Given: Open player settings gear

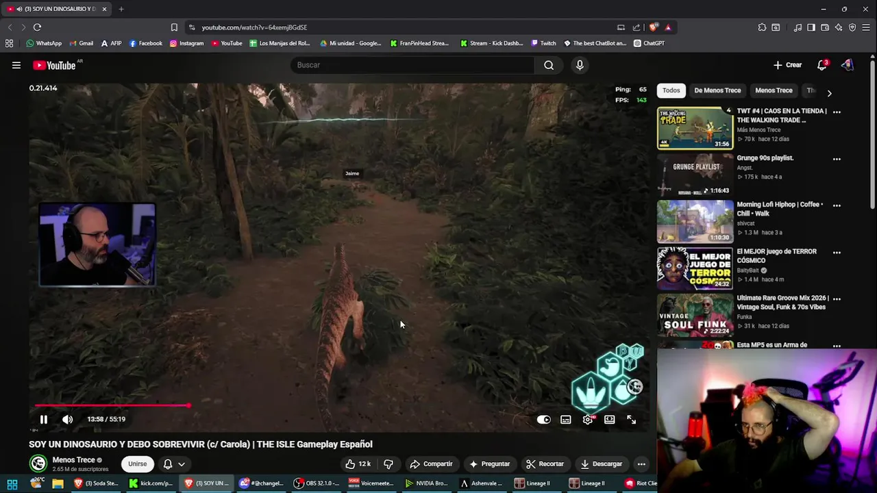Looking at the screenshot, I should pyautogui.click(x=588, y=420).
